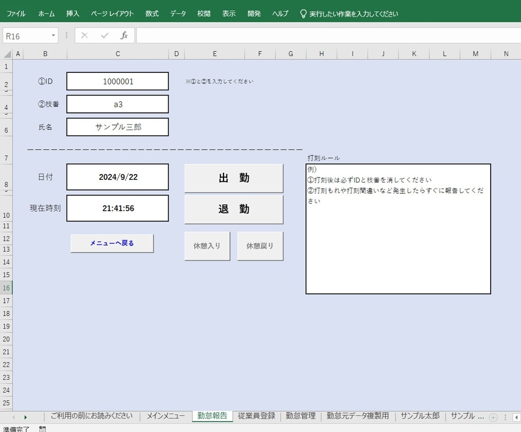521x432 pixels.
Task: Click the note ※①と②を入力してください
Action: tap(220, 81)
